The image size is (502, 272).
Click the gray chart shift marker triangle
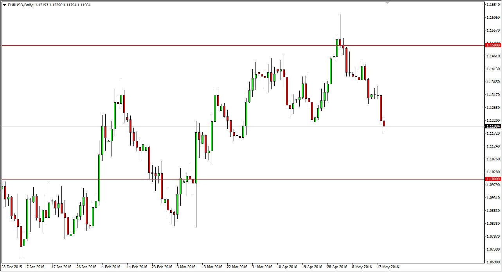pos(388,2)
